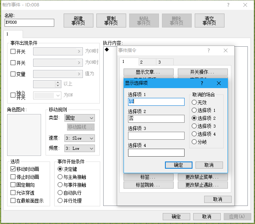Select event page tab 1
The width and height of the screenshot is (255, 224).
(13, 34)
